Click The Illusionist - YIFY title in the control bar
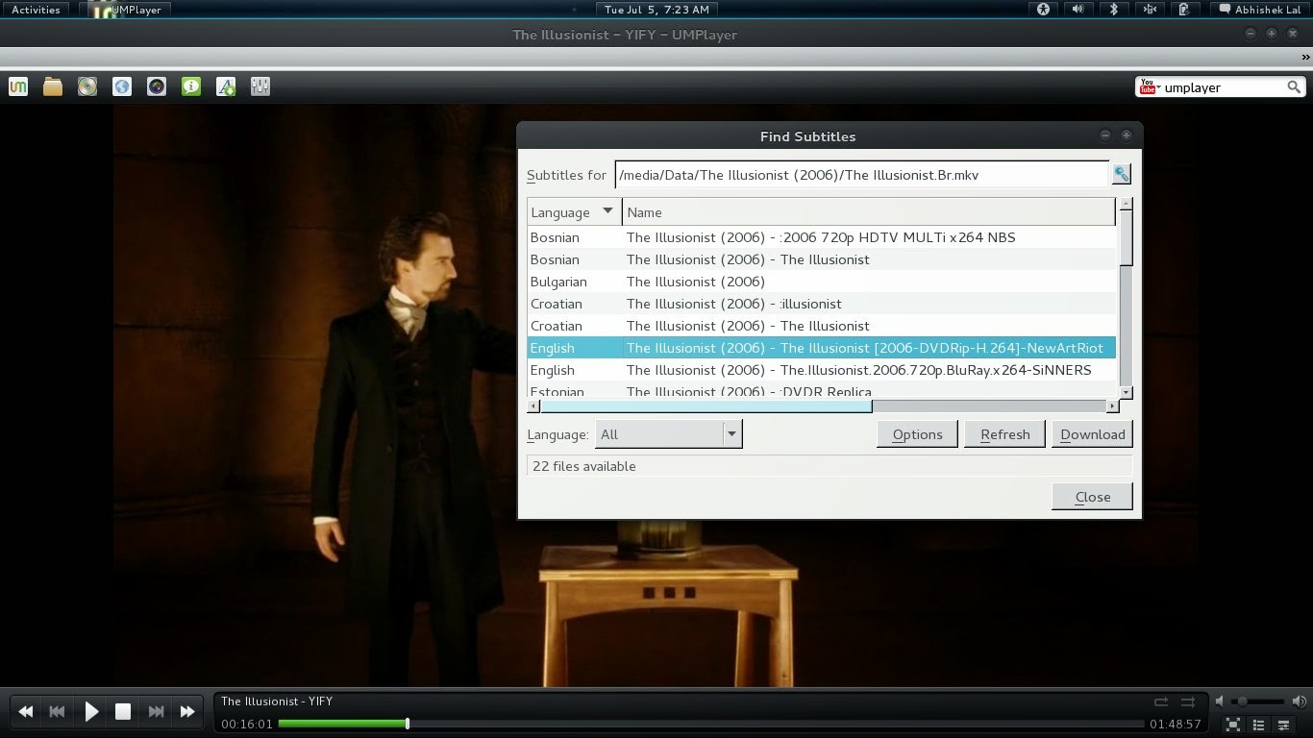The image size is (1313, 738). [277, 701]
